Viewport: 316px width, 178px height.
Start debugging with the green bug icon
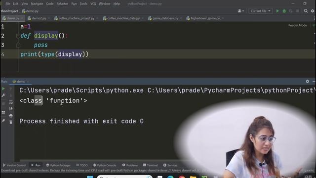point(284,11)
